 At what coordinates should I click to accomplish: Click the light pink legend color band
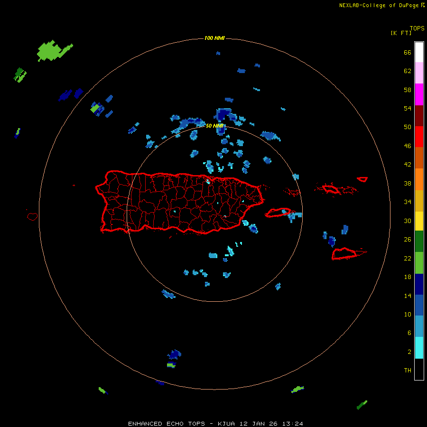click(419, 73)
